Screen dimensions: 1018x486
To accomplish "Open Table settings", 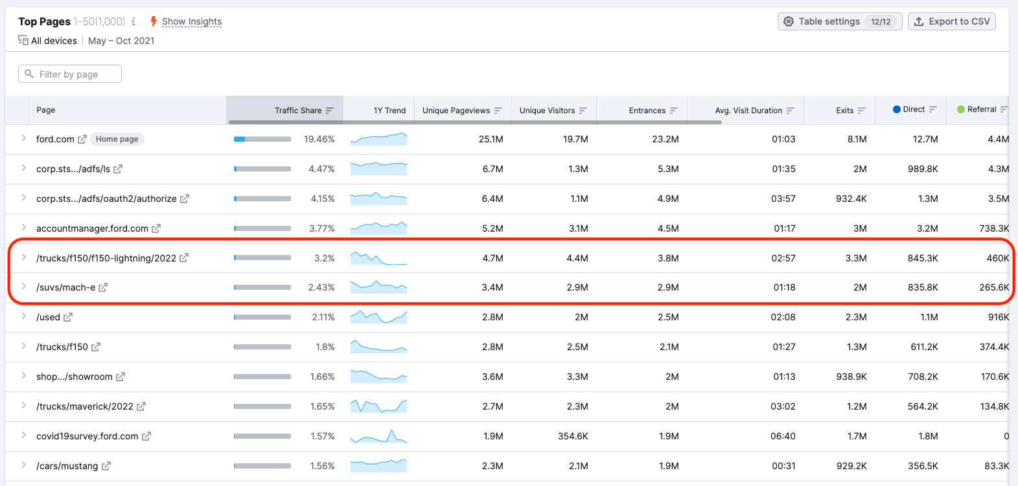I will click(840, 21).
